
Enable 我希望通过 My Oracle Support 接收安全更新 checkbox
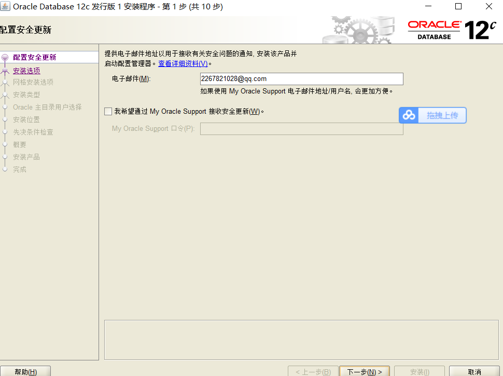click(108, 112)
